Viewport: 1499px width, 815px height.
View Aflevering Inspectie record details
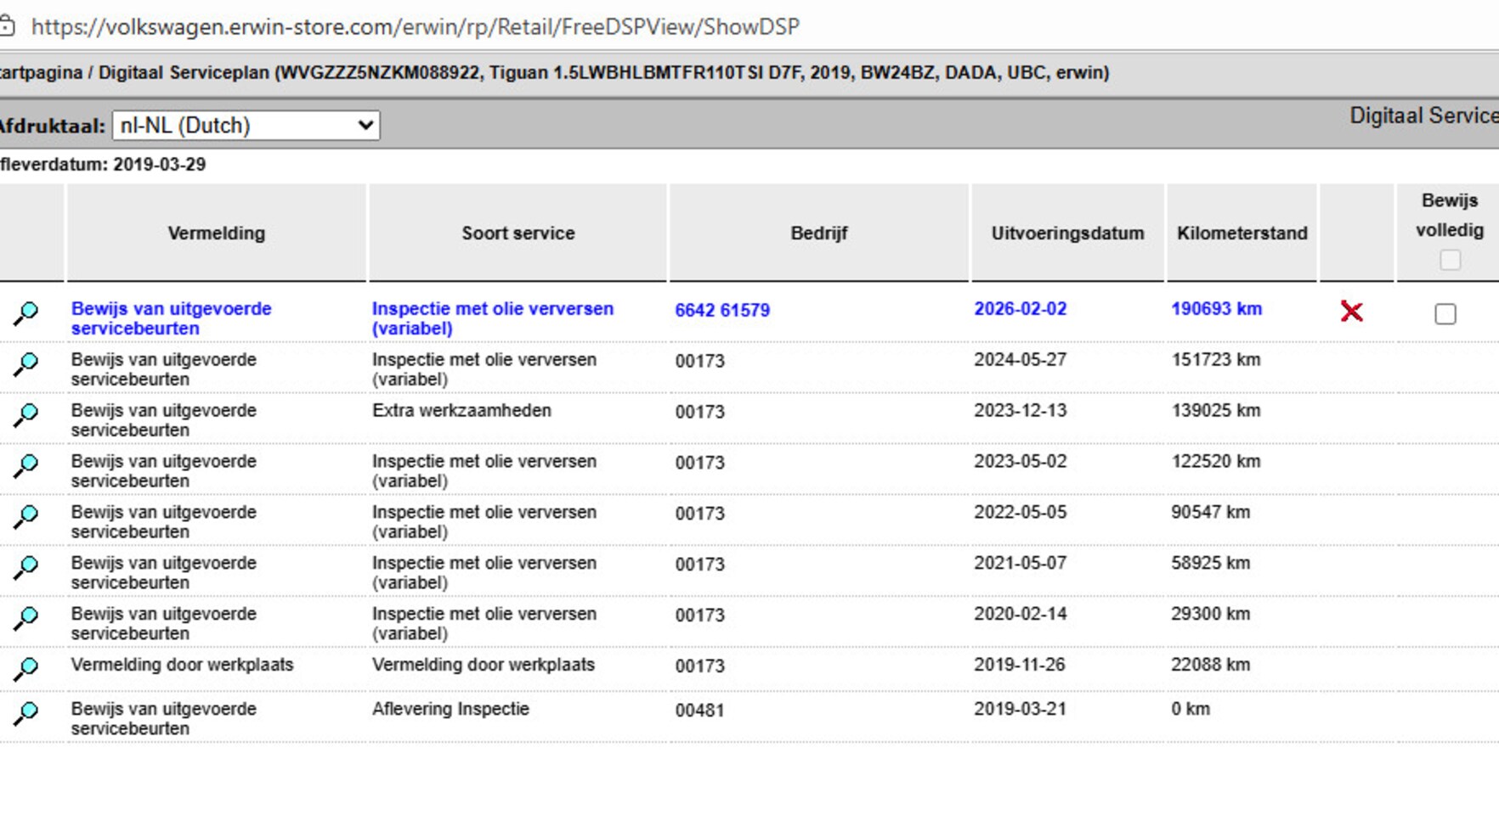25,714
